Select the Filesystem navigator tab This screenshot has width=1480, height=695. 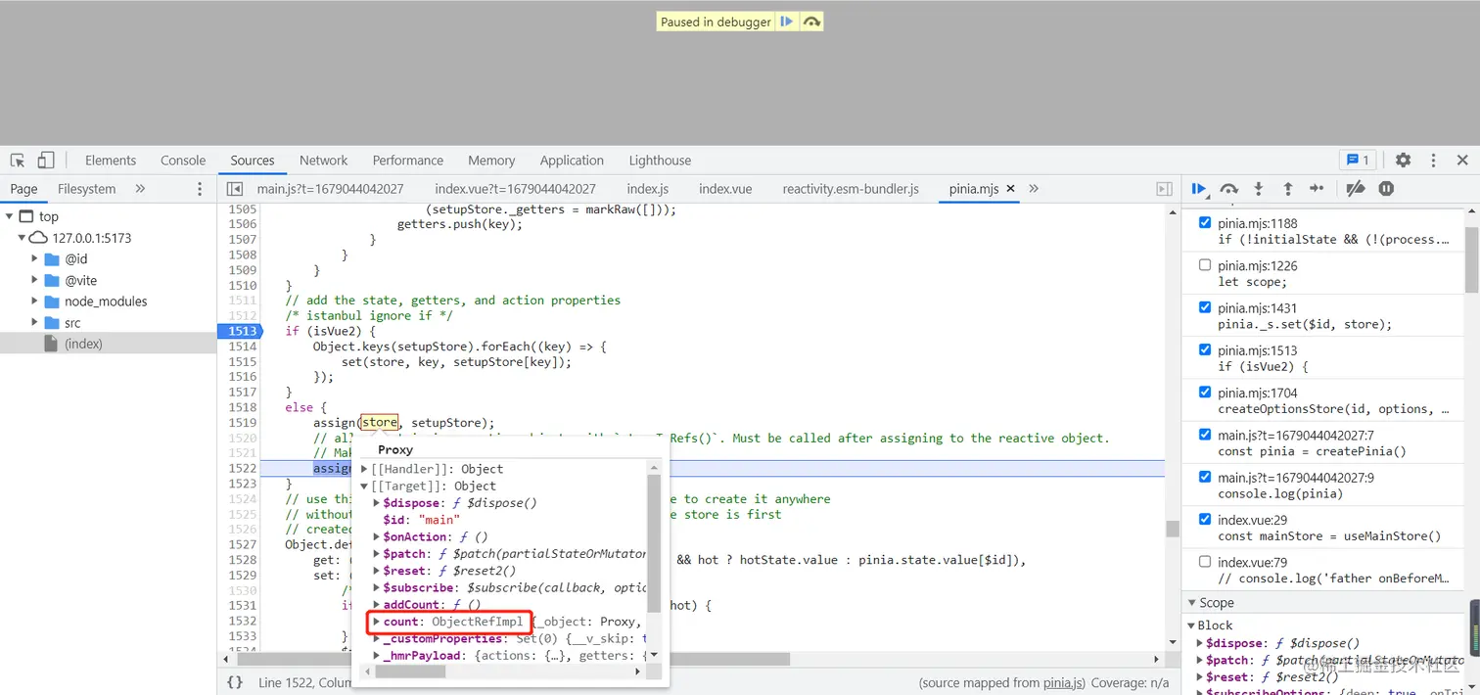click(x=86, y=189)
